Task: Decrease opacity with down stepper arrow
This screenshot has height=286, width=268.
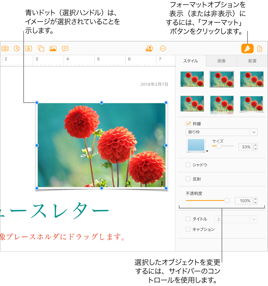Action: click(255, 202)
